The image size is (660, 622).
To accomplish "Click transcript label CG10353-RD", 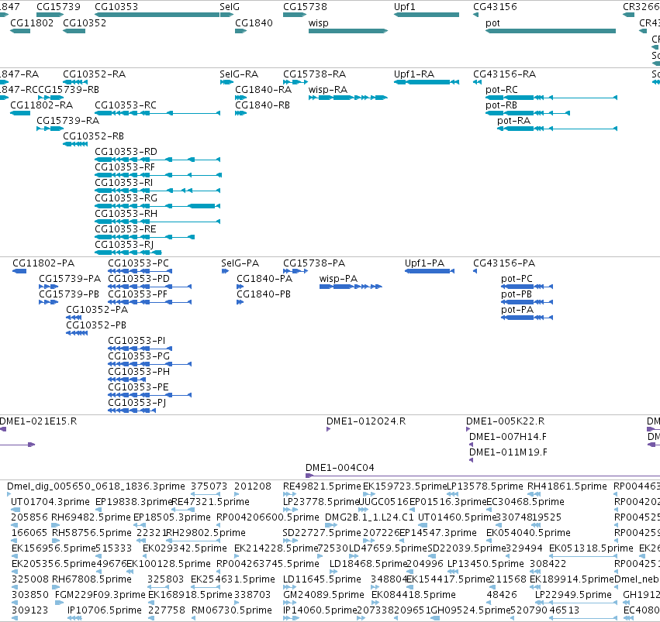I will pyautogui.click(x=126, y=151).
